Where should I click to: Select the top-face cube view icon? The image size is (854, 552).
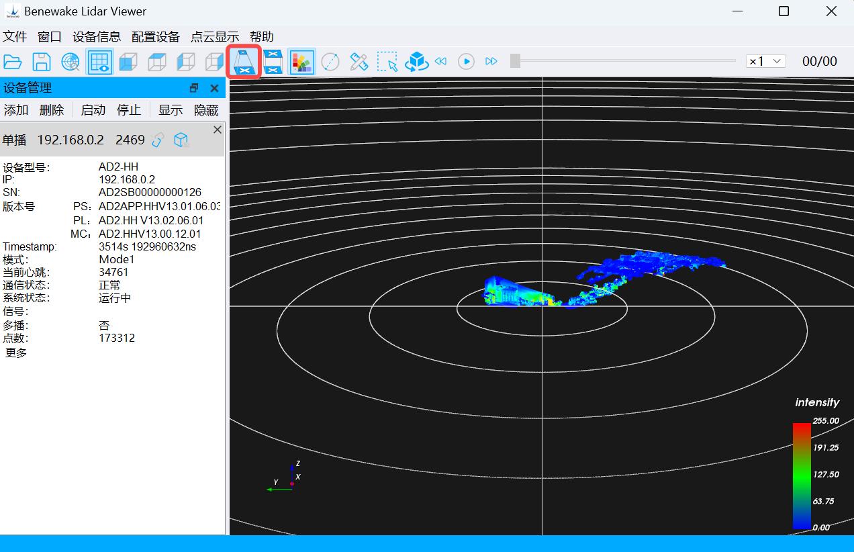coord(157,62)
